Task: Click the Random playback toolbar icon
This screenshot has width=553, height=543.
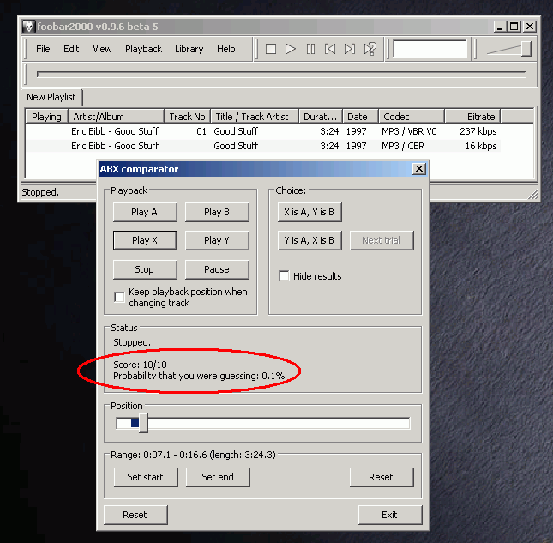Action: [370, 49]
